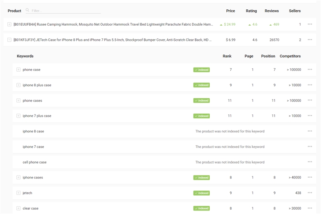Click the indexed badge for 'iphone cases'
The width and height of the screenshot is (321, 214).
pyautogui.click(x=202, y=177)
